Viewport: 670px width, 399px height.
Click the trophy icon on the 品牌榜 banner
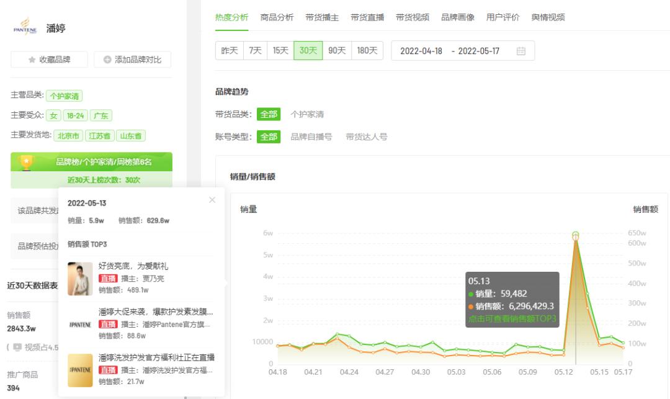[x=25, y=161]
